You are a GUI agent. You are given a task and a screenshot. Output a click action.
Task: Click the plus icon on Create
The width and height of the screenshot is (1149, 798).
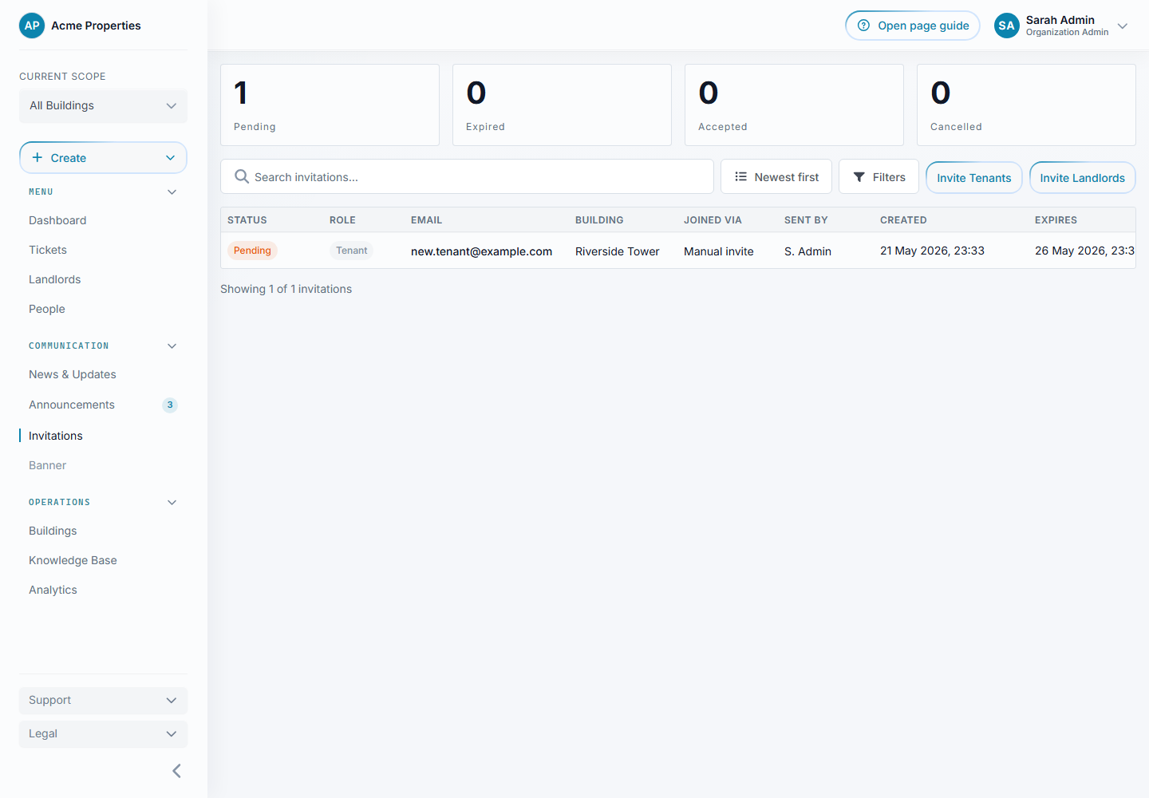pos(37,157)
